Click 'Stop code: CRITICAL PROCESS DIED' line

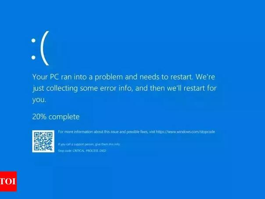[x=82, y=151]
